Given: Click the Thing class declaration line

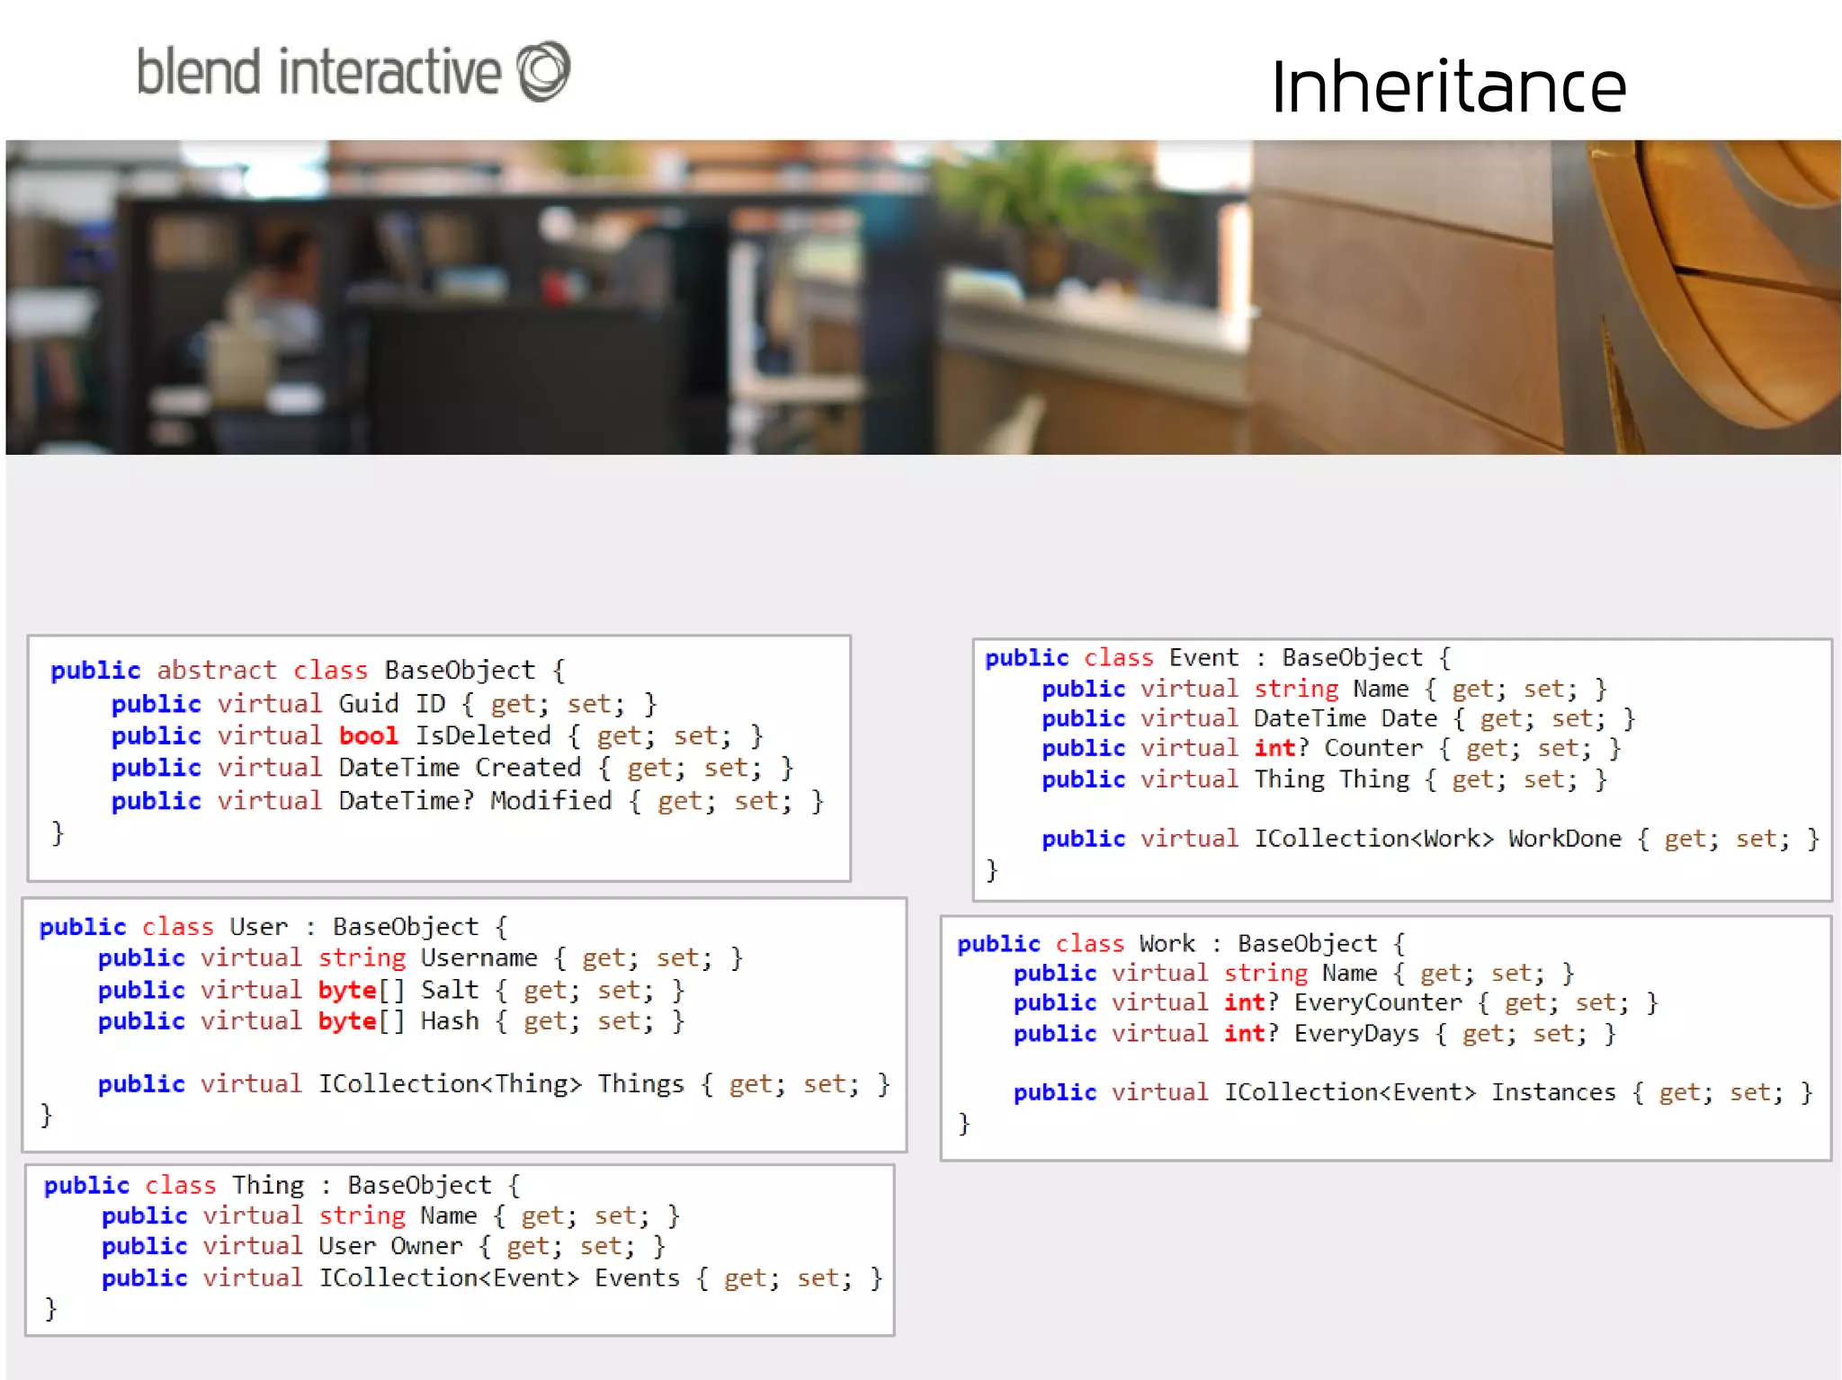Looking at the screenshot, I should 282,1185.
